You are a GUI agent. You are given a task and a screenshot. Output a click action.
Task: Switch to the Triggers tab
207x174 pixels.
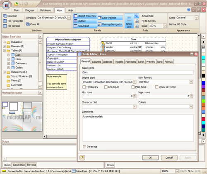click(119, 62)
